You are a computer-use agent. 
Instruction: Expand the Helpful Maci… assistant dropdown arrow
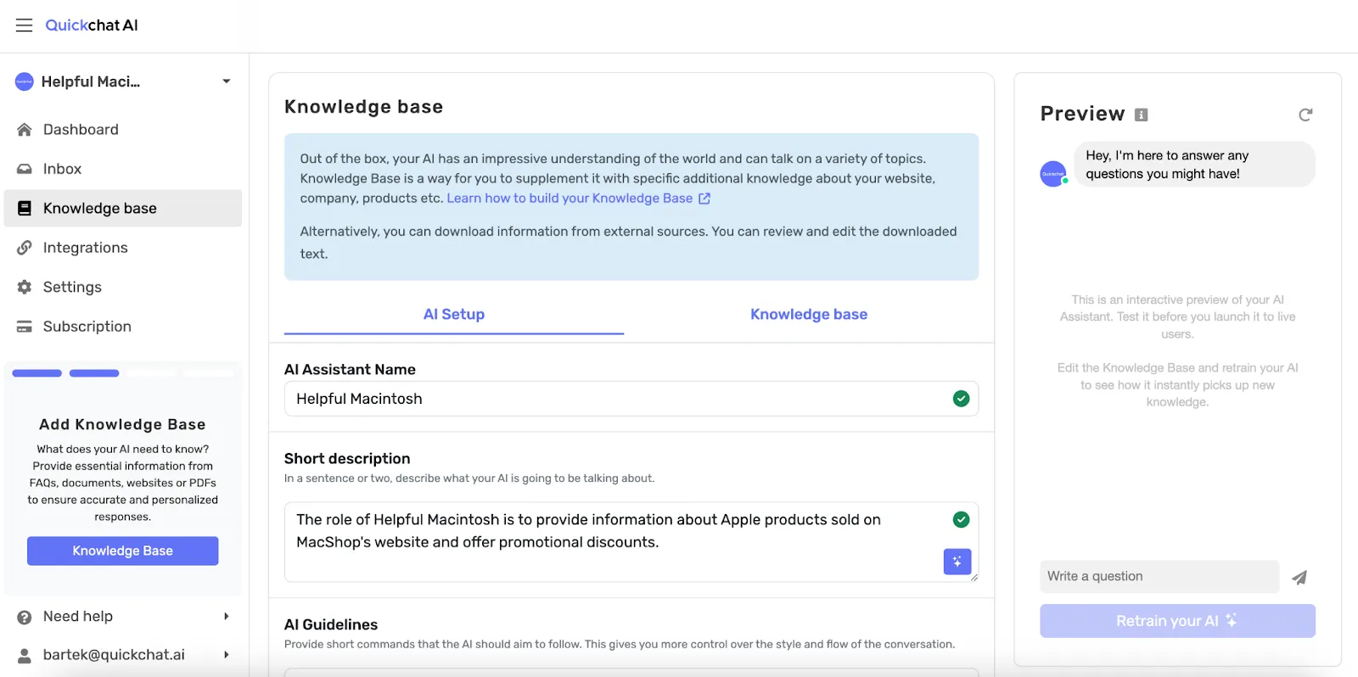[x=227, y=81]
